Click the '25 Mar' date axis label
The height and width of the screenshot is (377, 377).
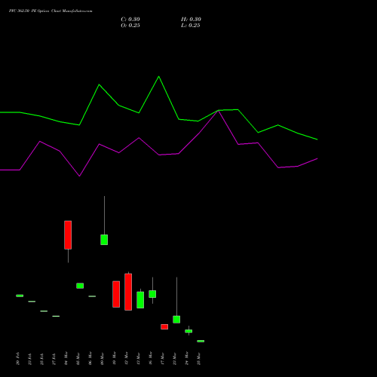click(x=198, y=359)
